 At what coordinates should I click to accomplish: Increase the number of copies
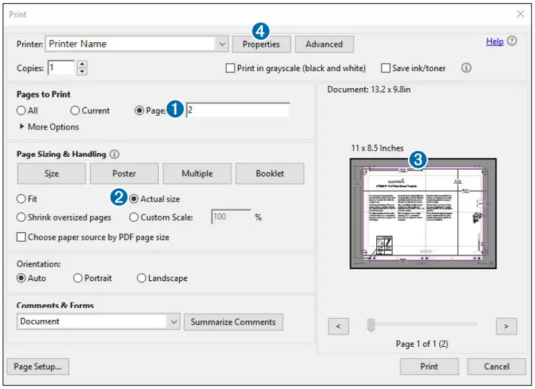pyautogui.click(x=82, y=65)
